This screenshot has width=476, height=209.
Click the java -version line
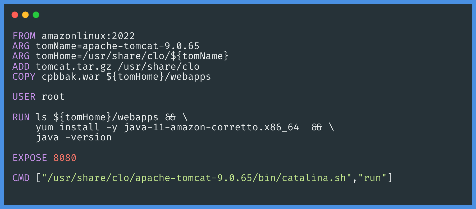(74, 137)
